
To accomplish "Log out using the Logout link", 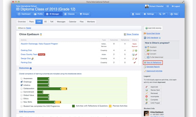I will tap(176, 6).
